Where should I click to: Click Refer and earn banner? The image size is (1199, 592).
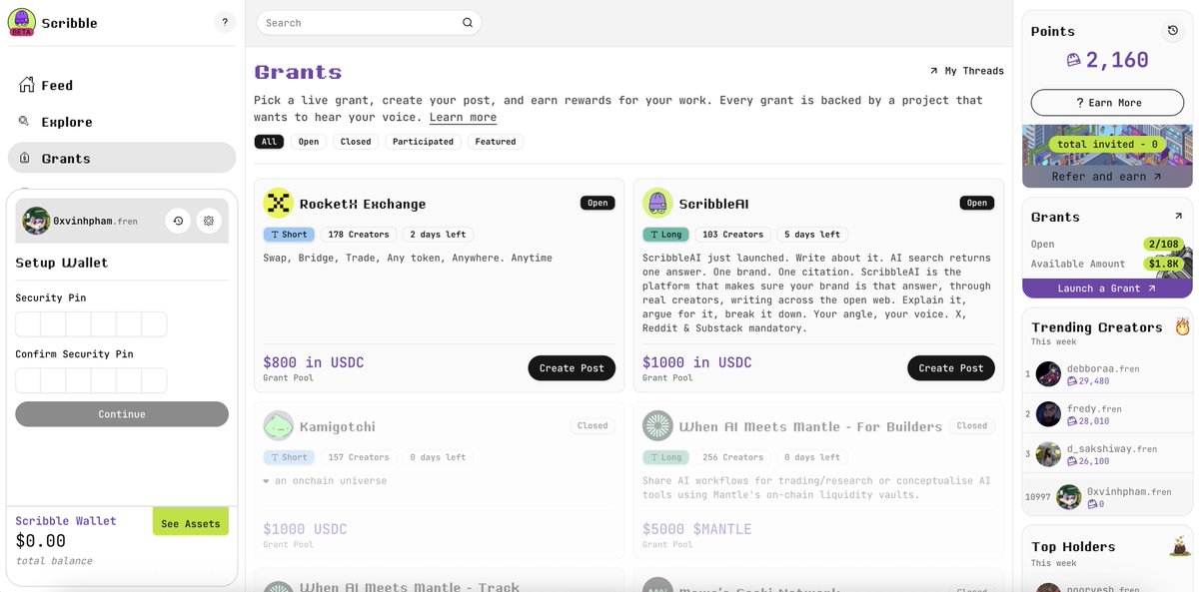point(1107,176)
